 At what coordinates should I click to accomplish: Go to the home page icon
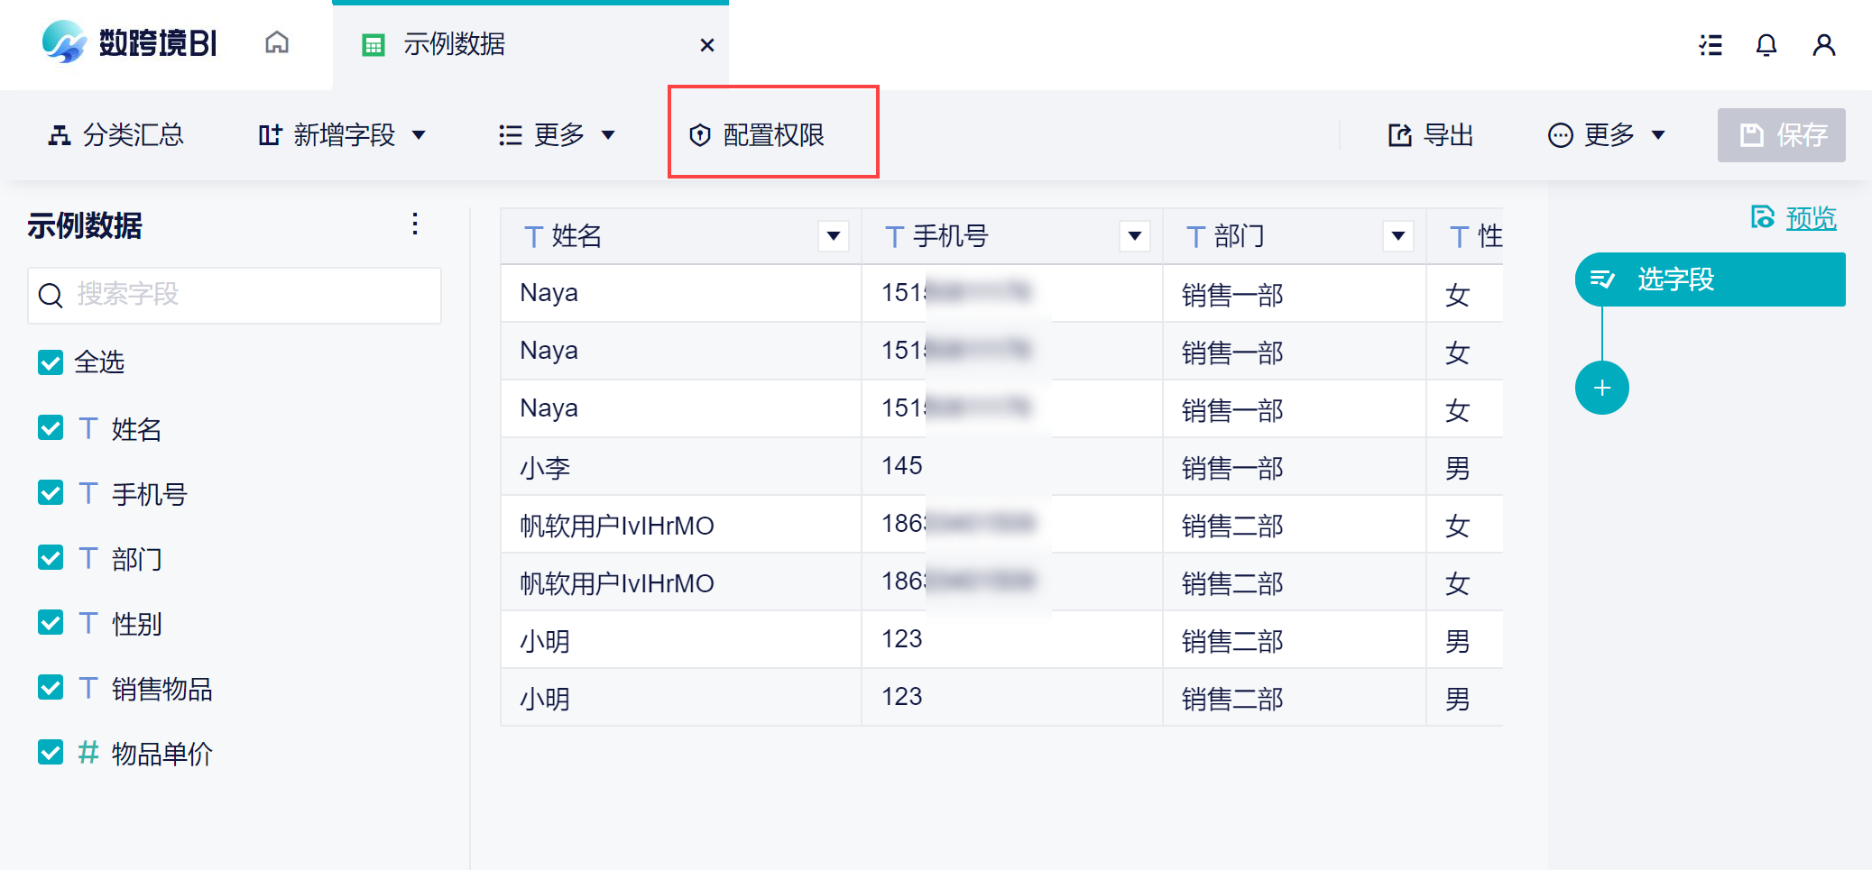[277, 43]
